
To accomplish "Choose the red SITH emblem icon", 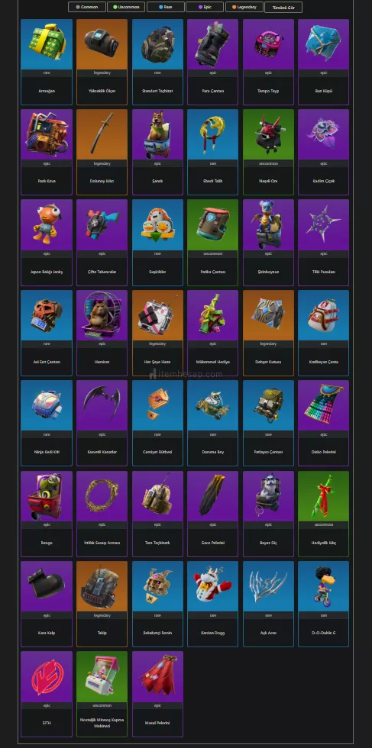I will tap(47, 676).
